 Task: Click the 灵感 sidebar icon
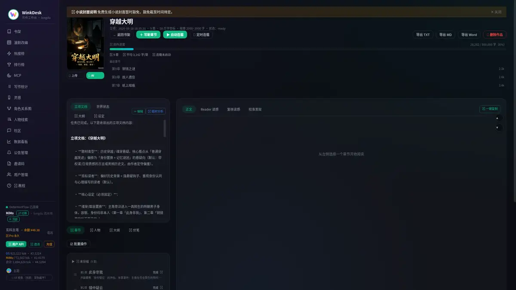coord(9,98)
